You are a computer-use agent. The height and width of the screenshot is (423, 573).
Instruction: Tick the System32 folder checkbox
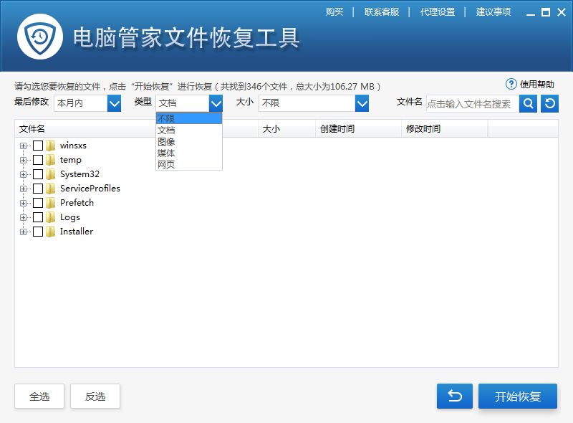click(38, 174)
